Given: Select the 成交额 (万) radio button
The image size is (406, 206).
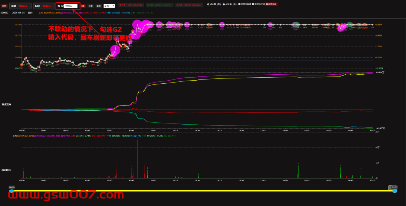Looking at the screenshot, I should [x=209, y=4].
